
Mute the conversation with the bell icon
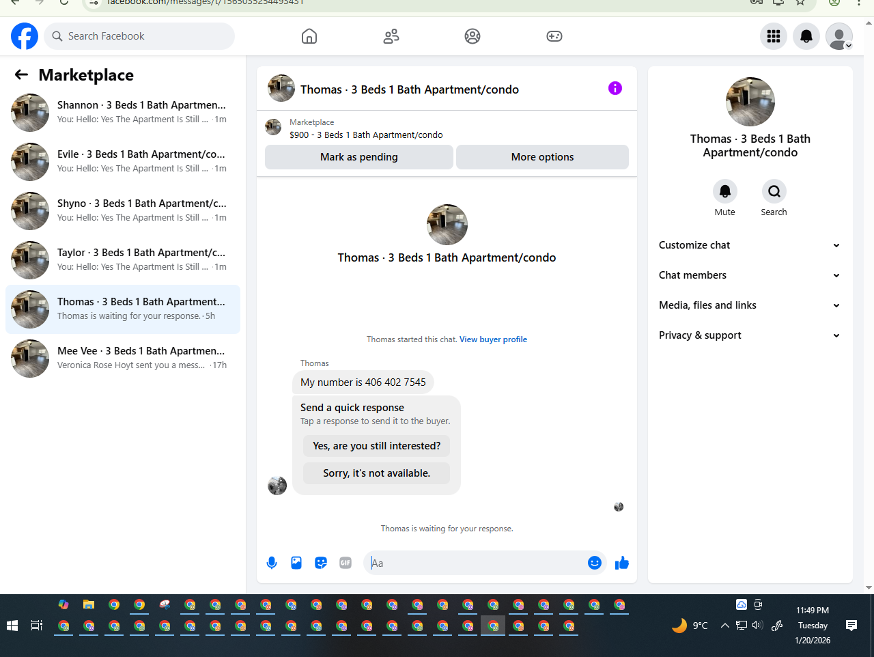(x=725, y=191)
